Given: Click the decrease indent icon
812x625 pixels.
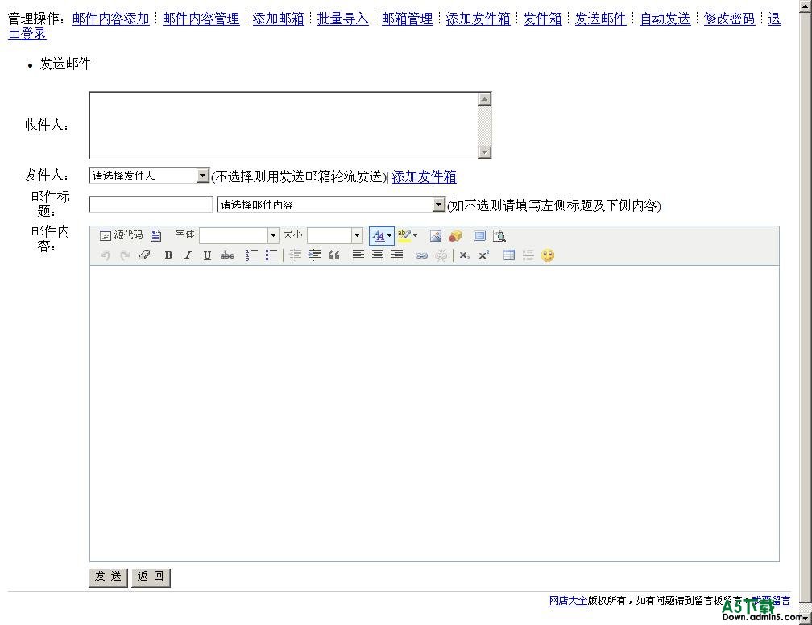Looking at the screenshot, I should coord(295,255).
